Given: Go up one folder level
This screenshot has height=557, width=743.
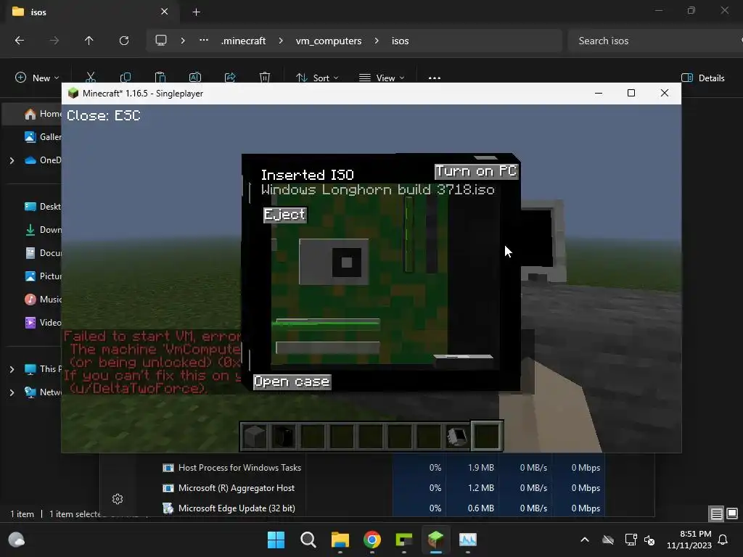Looking at the screenshot, I should click(89, 41).
